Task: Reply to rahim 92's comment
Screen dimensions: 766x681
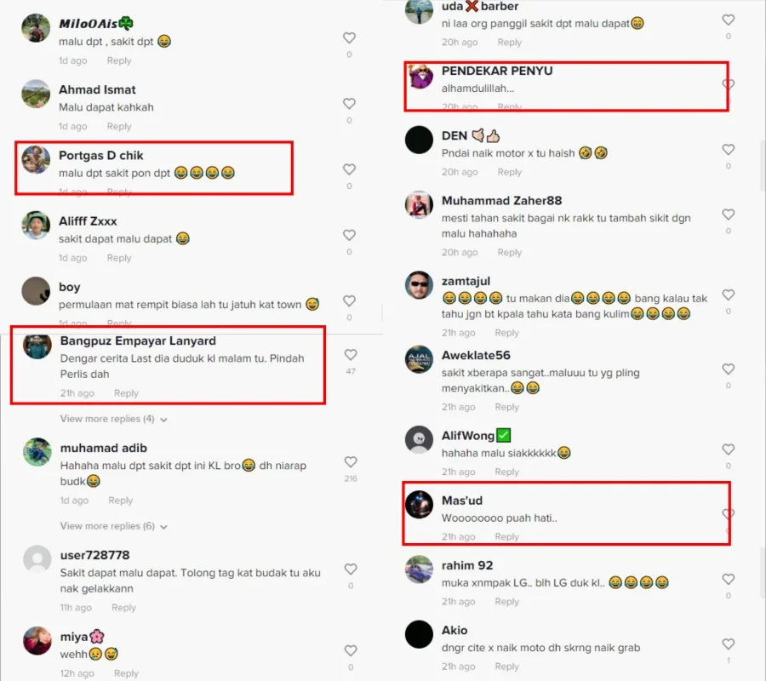Action: [506, 601]
